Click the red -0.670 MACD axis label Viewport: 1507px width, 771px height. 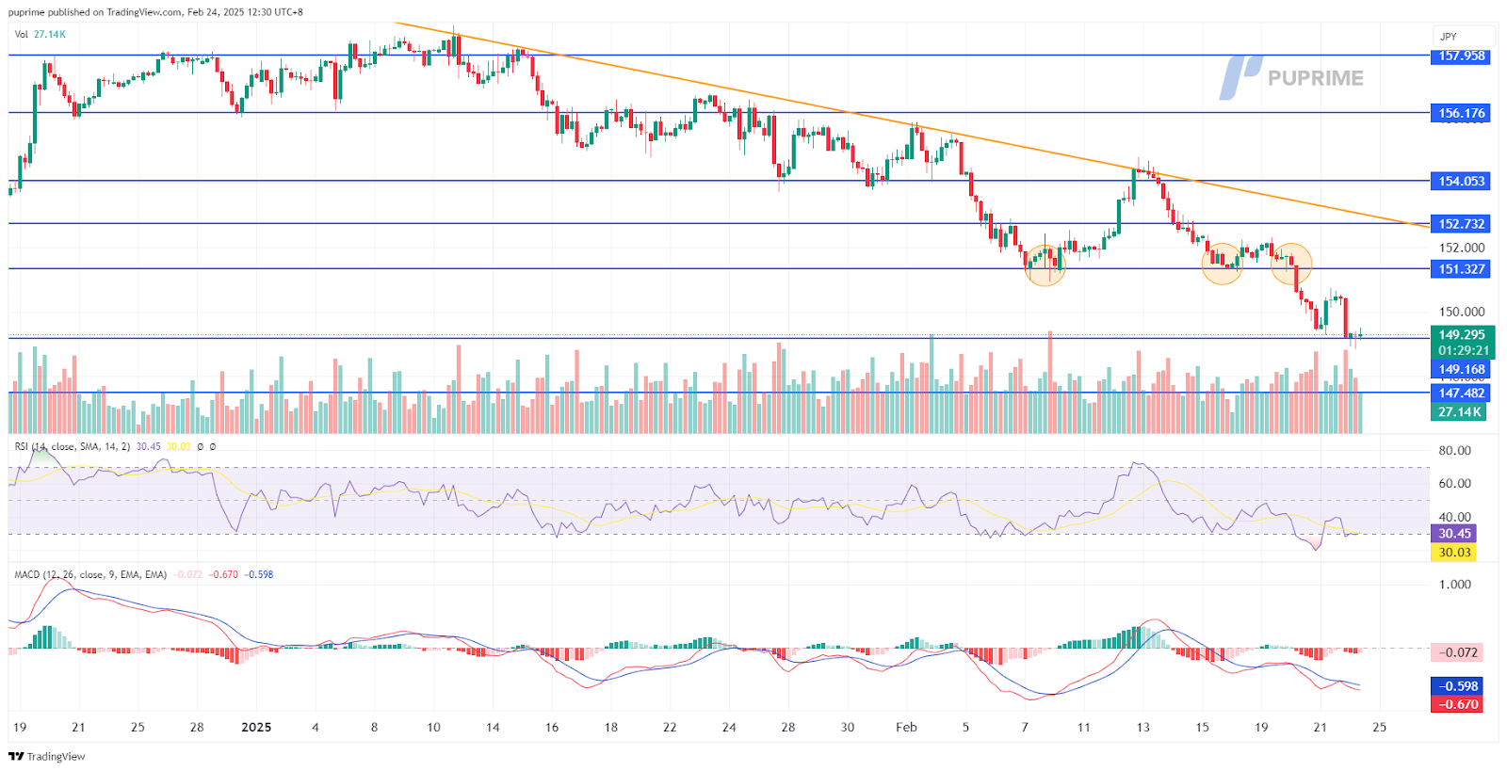click(x=1457, y=704)
